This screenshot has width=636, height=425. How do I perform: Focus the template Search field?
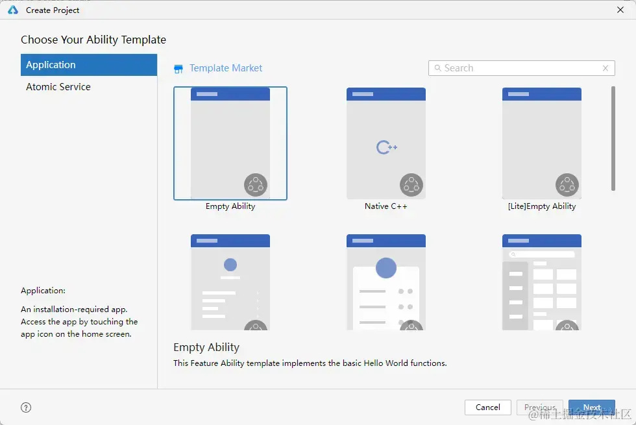point(522,68)
